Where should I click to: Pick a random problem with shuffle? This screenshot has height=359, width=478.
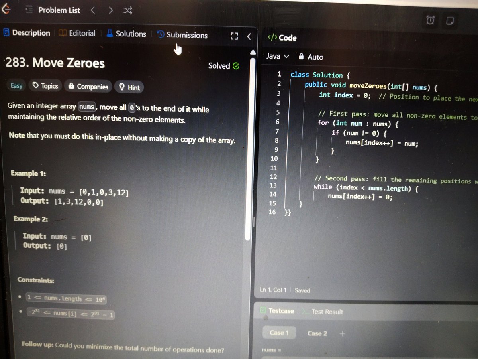pos(128,10)
